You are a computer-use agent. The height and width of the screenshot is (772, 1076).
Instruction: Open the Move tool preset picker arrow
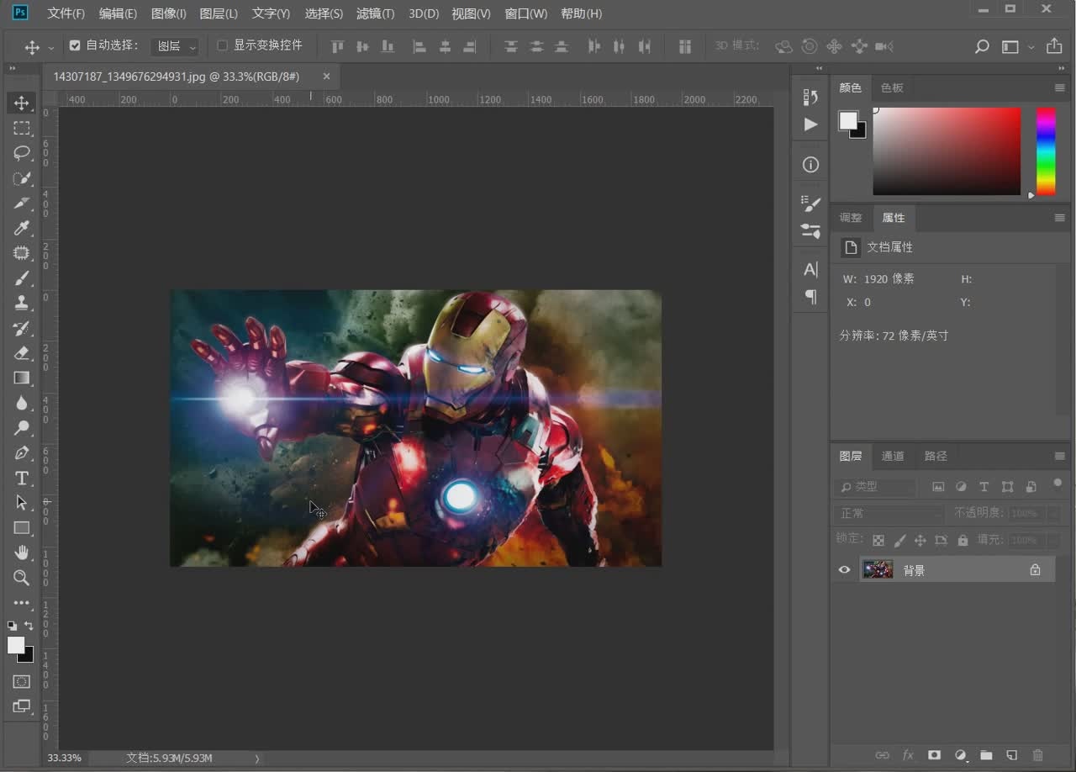click(x=50, y=47)
